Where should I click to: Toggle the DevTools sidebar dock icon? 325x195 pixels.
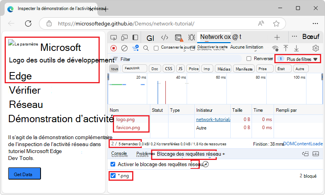click(135, 37)
